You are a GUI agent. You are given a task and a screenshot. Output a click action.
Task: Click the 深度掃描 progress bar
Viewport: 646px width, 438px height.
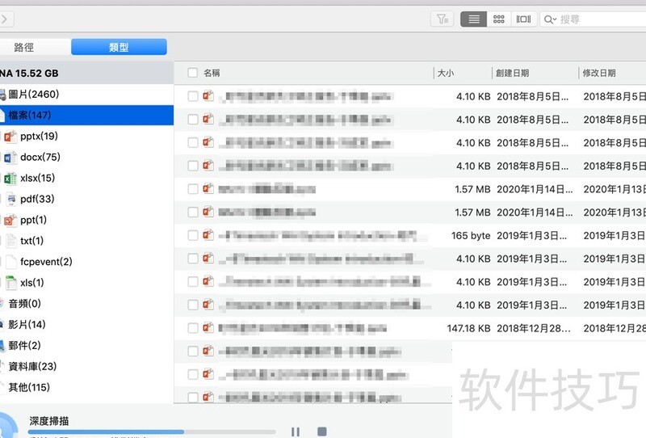152,432
